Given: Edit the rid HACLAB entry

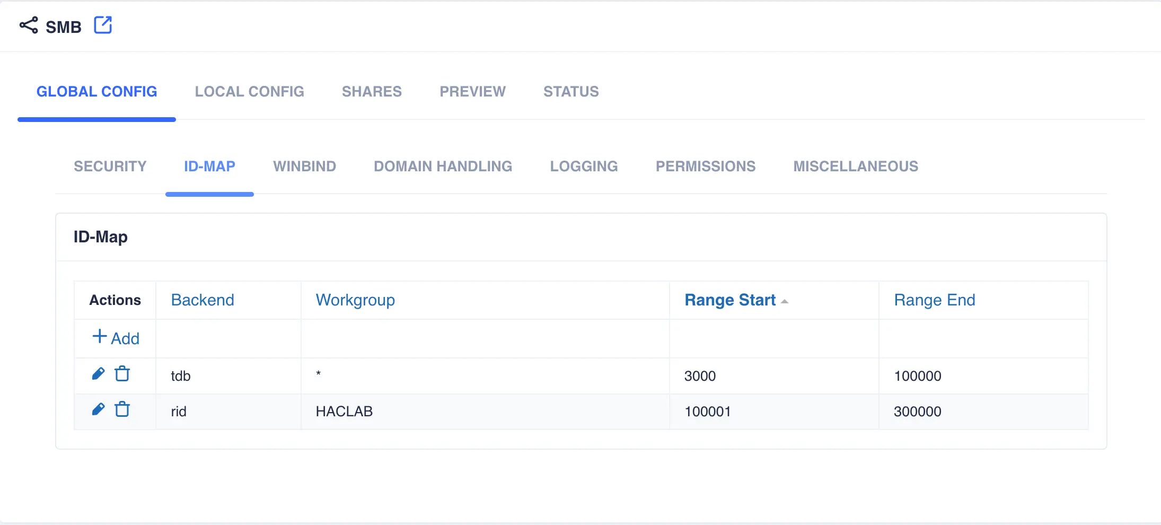Looking at the screenshot, I should pyautogui.click(x=98, y=409).
